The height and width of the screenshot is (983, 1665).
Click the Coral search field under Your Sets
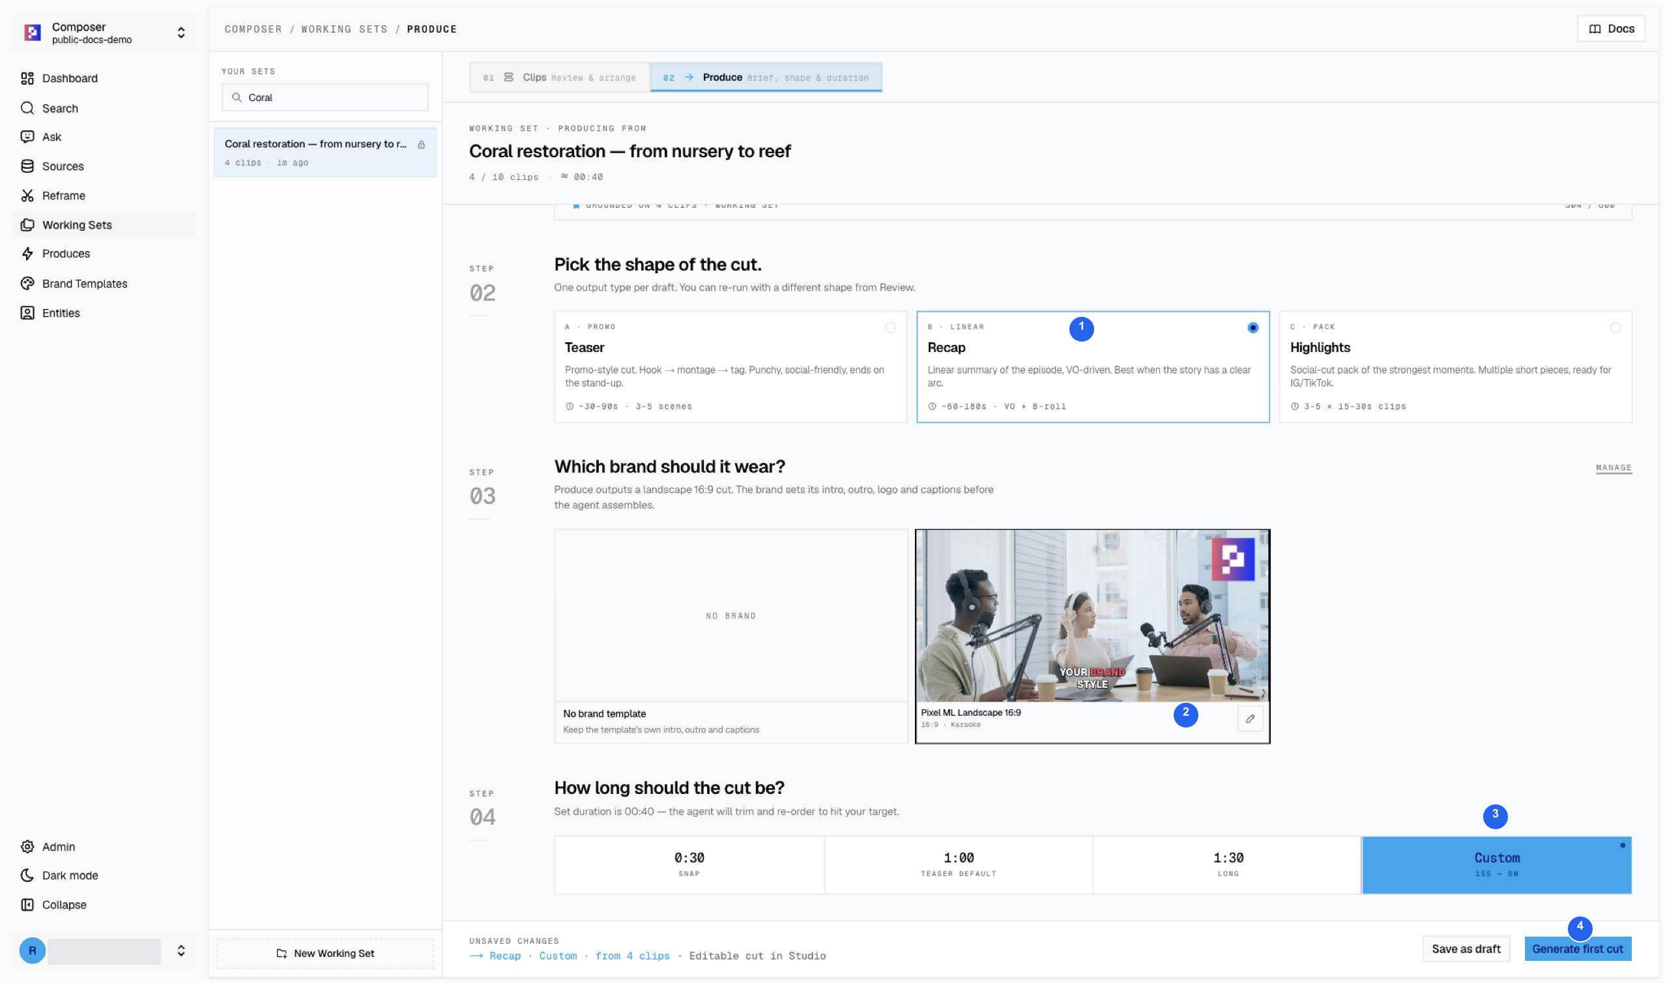point(325,97)
